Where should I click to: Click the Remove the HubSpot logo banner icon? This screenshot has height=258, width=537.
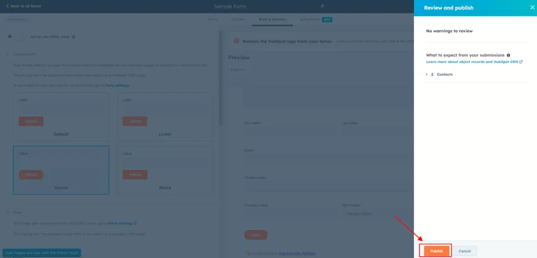[x=237, y=41]
